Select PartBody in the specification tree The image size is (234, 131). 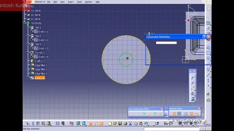coord(36,23)
